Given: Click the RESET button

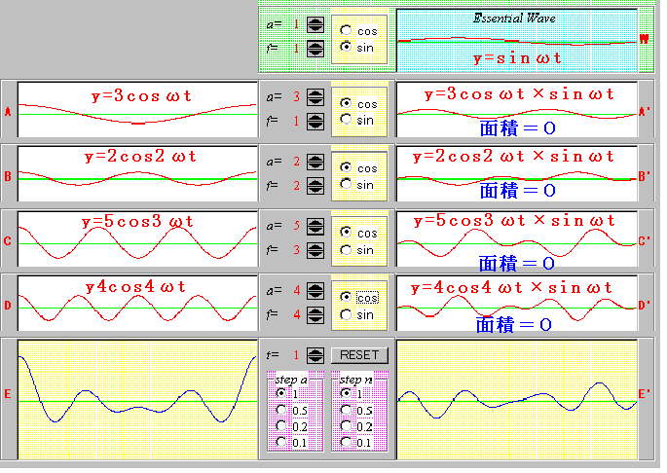Looking at the screenshot, I should (x=359, y=354).
